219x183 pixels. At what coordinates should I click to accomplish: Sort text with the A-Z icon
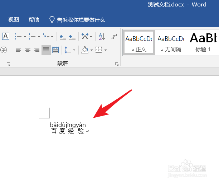point(102,36)
